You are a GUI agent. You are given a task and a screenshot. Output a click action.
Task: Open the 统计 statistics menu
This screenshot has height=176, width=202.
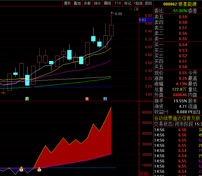pos(97,3)
